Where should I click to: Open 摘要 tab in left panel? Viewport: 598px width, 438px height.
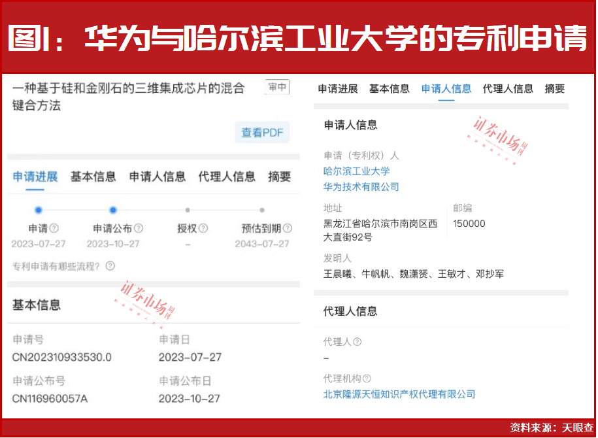pyautogui.click(x=280, y=177)
